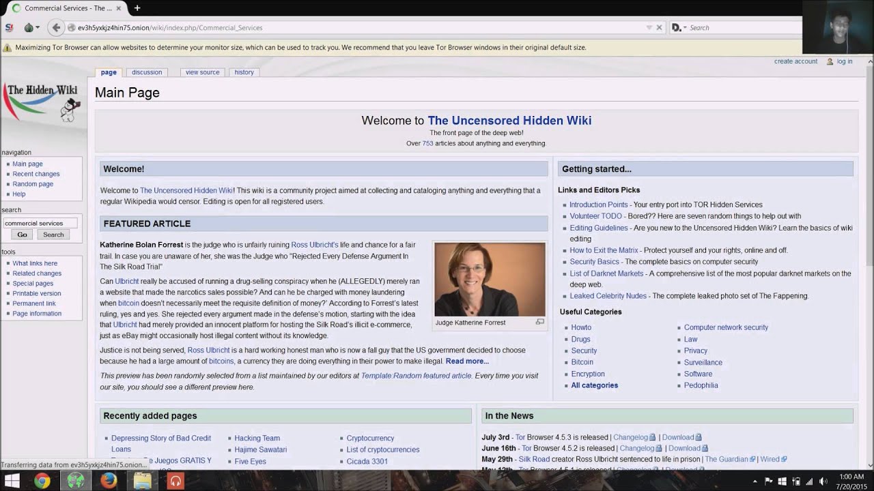This screenshot has width=874, height=491.
Task: Click the enlarge icon under Judge Forrest photo
Action: [x=539, y=322]
